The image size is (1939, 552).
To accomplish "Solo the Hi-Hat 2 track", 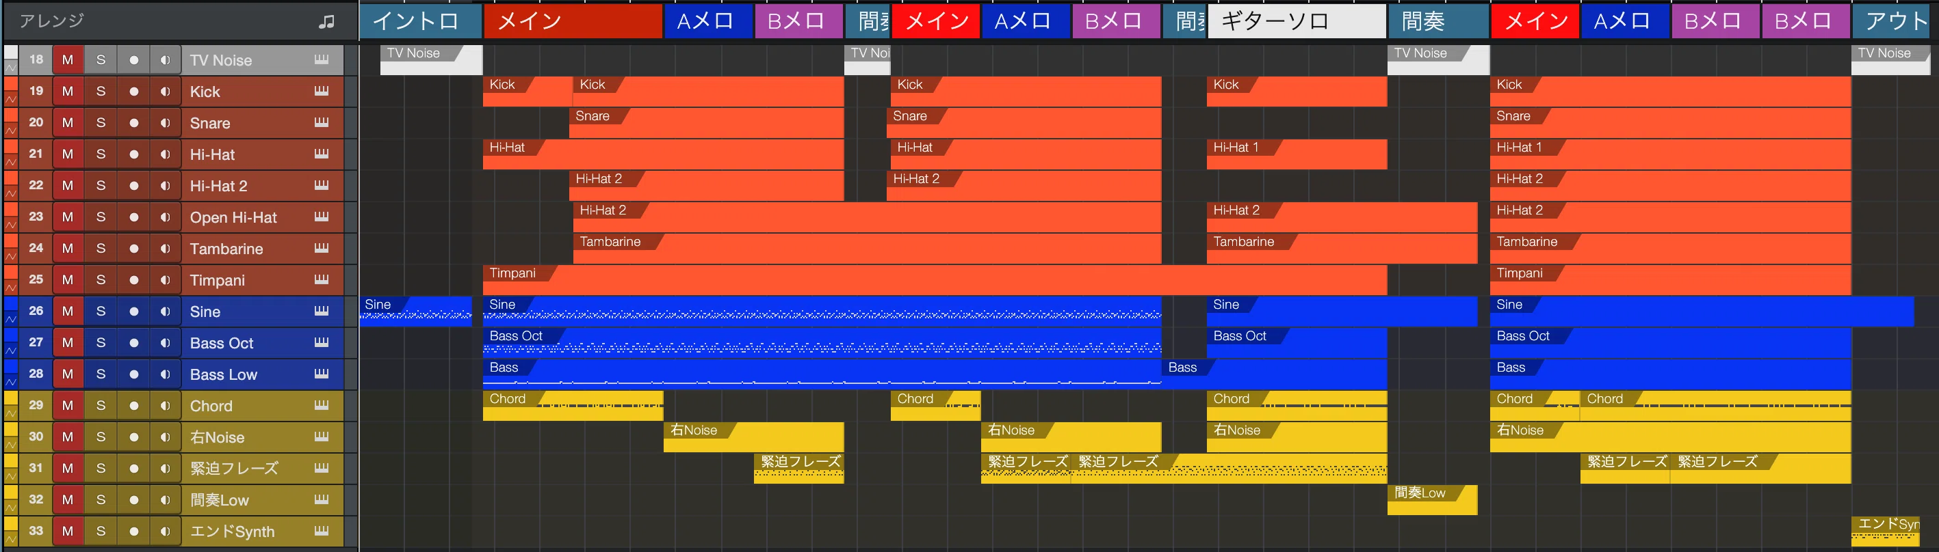I will (101, 185).
